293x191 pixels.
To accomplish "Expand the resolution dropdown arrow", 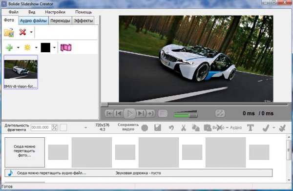I will [85, 127].
